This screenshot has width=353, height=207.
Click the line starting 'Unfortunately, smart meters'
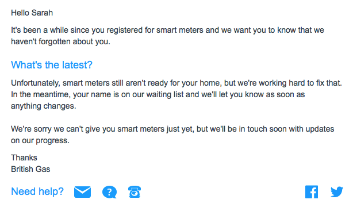click(176, 83)
